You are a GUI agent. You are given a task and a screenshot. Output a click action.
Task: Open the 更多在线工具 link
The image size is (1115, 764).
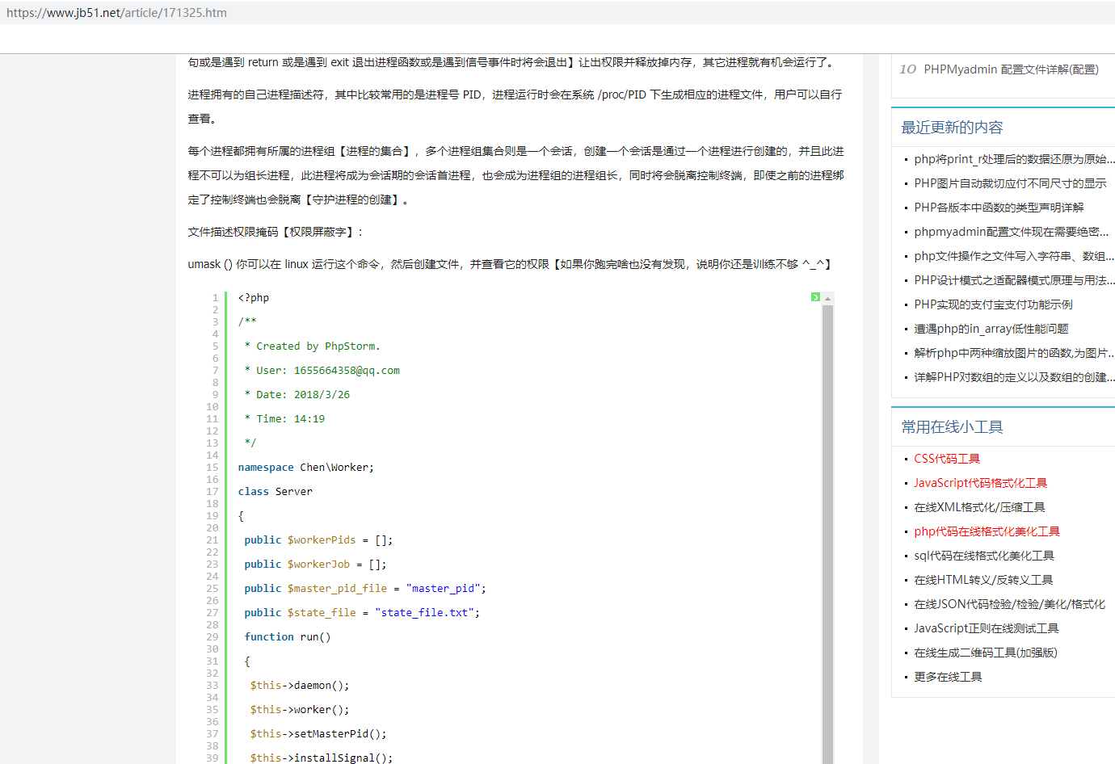pos(948,677)
